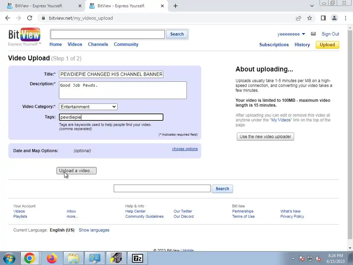Bookmark this page with the star icon
Screen dimensions: 353x265
pos(310,18)
